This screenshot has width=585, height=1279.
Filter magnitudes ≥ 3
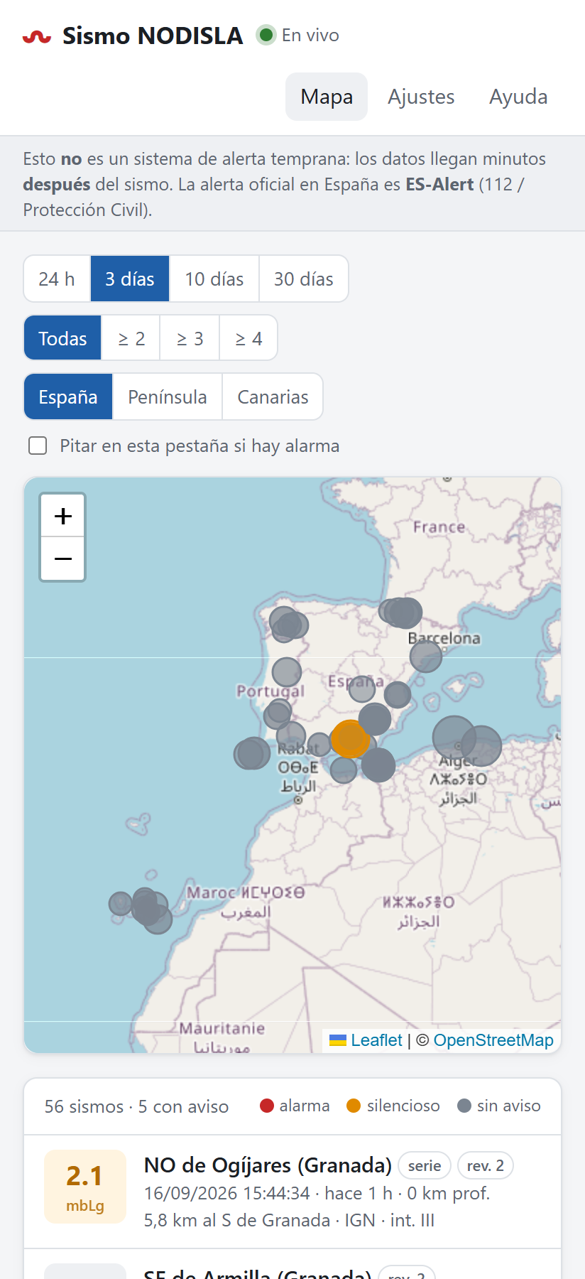click(x=190, y=338)
